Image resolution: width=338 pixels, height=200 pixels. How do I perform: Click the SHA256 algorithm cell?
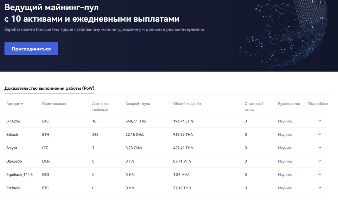[13, 121]
